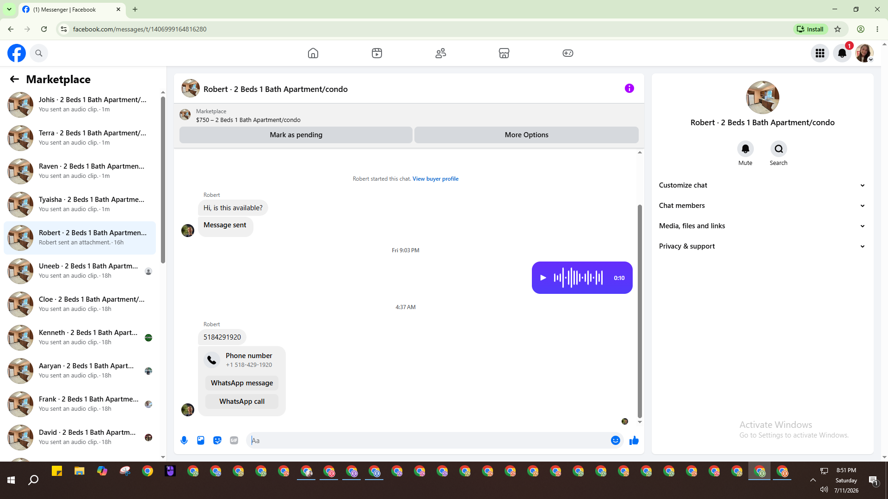Screen dimensions: 888x499
Task: Record a voice clip with microphone icon
Action: tap(184, 440)
